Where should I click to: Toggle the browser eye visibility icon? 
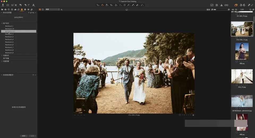click(233, 10)
